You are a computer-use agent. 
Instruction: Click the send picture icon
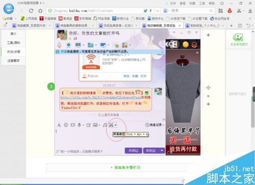coord(95,125)
